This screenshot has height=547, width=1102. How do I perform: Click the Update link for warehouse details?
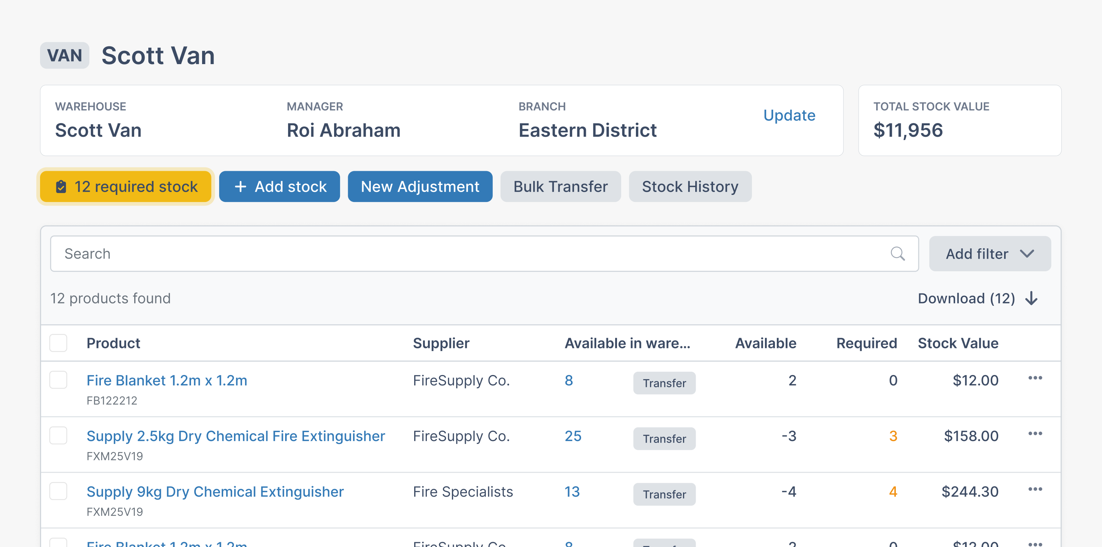point(789,116)
